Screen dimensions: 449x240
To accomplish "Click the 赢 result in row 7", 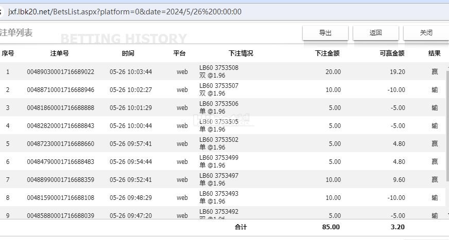I will click(x=435, y=180).
